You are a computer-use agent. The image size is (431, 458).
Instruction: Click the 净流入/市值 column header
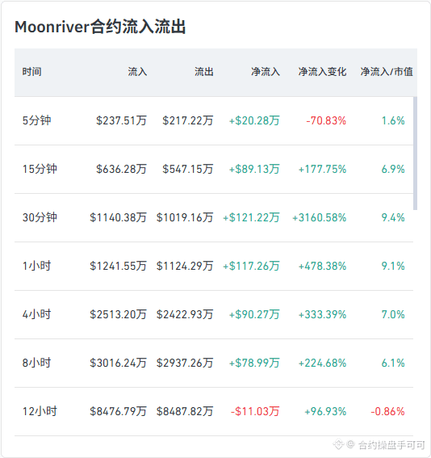coord(387,72)
